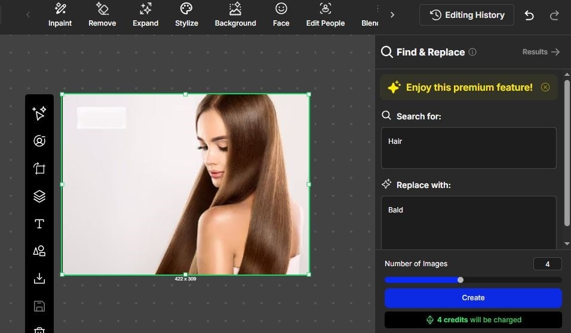Open the layers panel icon
This screenshot has height=333, width=571.
[39, 196]
